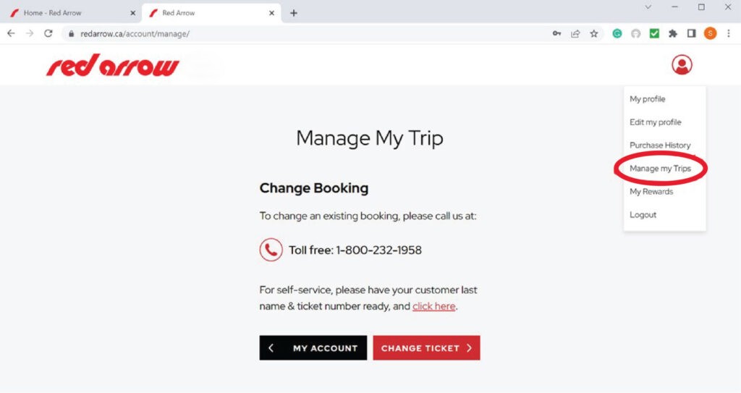The image size is (741, 393).
Task: Click the red account profile icon
Action: [682, 65]
